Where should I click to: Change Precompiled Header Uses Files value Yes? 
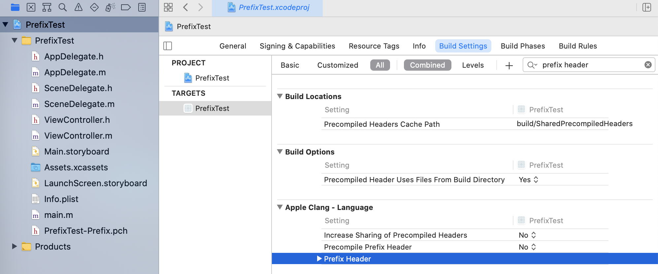click(528, 180)
